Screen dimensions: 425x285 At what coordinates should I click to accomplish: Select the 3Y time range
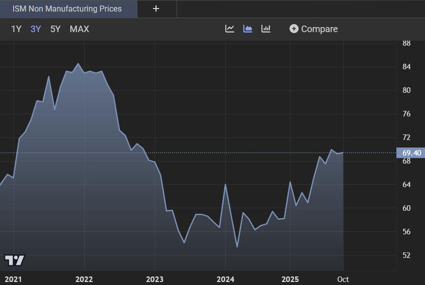tap(36, 29)
